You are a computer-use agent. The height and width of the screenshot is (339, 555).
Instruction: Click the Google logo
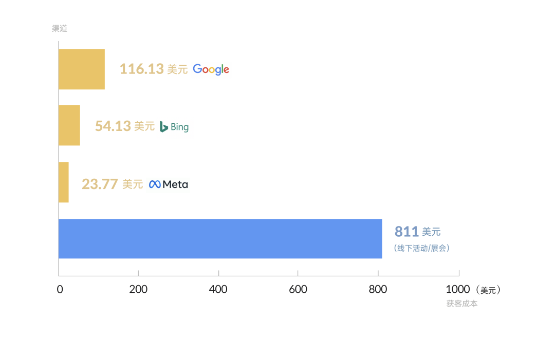[211, 69]
